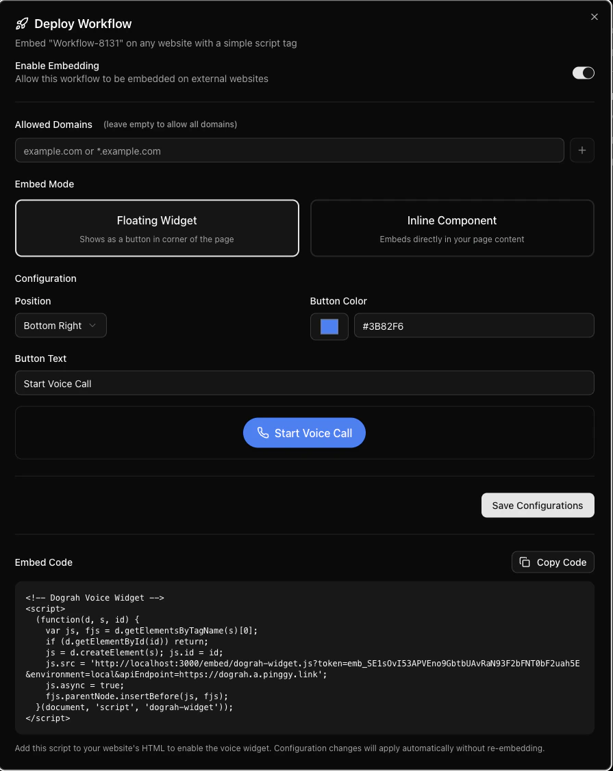Select the Floating Widget embed mode
The width and height of the screenshot is (613, 771).
(x=157, y=228)
